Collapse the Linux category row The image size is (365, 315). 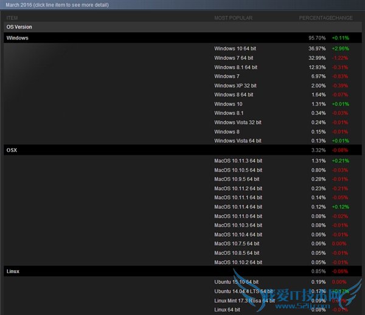182,271
